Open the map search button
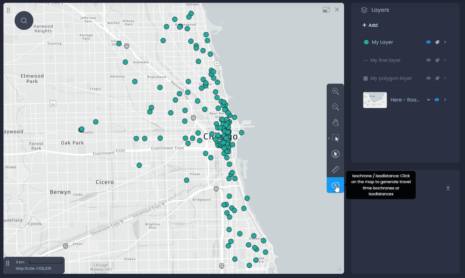The height and width of the screenshot is (278, 465). coord(24,21)
